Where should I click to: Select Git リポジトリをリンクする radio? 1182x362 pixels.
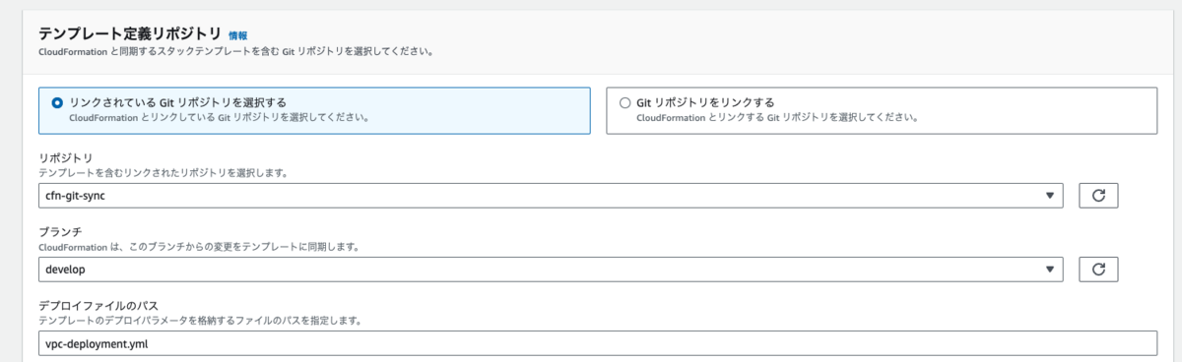[624, 102]
